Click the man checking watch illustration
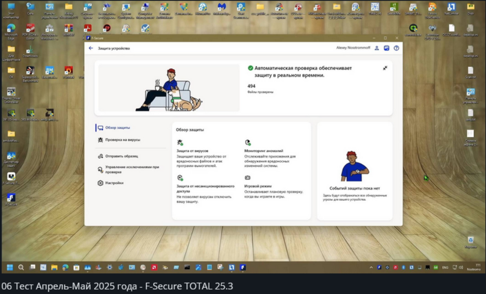This screenshot has width=486, height=294. (x=354, y=166)
